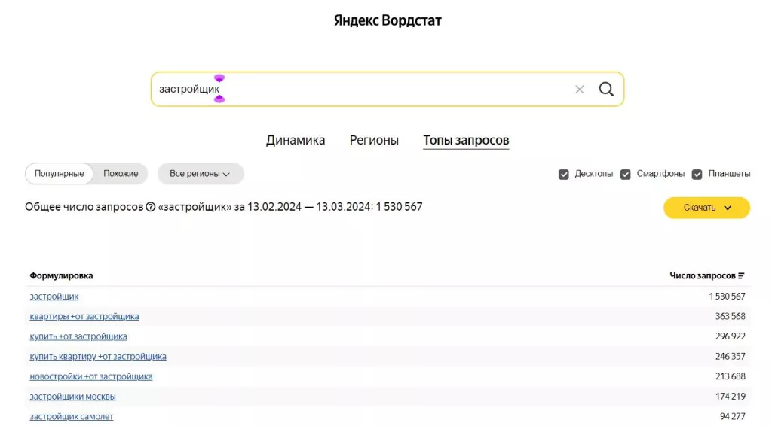Image resolution: width=772 pixels, height=426 pixels.
Task: Click the value 246 357
Action: 730,357
